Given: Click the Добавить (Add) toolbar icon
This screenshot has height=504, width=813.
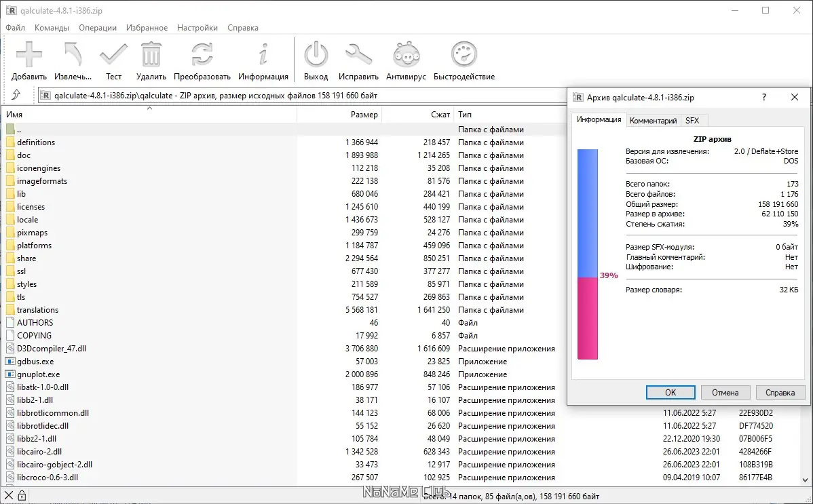Looking at the screenshot, I should (29, 54).
